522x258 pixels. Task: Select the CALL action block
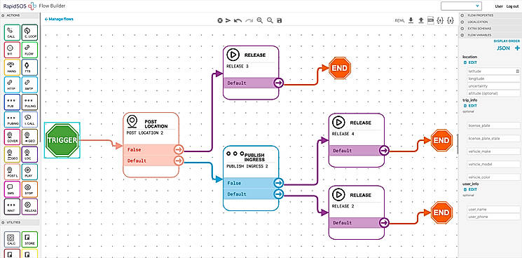click(x=12, y=32)
